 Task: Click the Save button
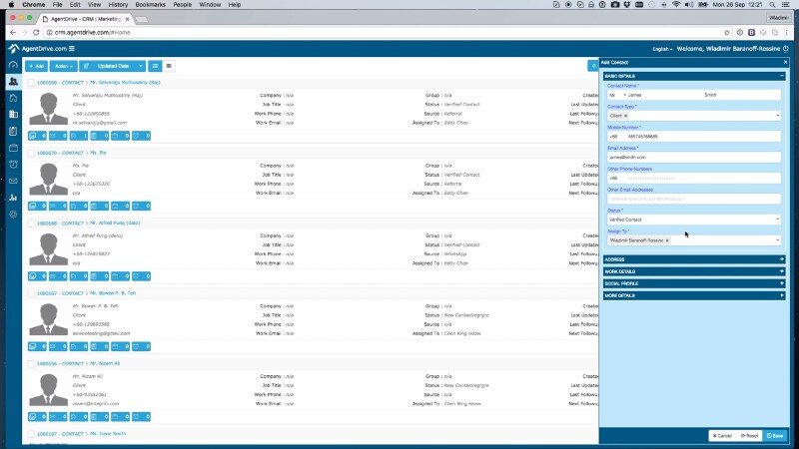click(775, 436)
